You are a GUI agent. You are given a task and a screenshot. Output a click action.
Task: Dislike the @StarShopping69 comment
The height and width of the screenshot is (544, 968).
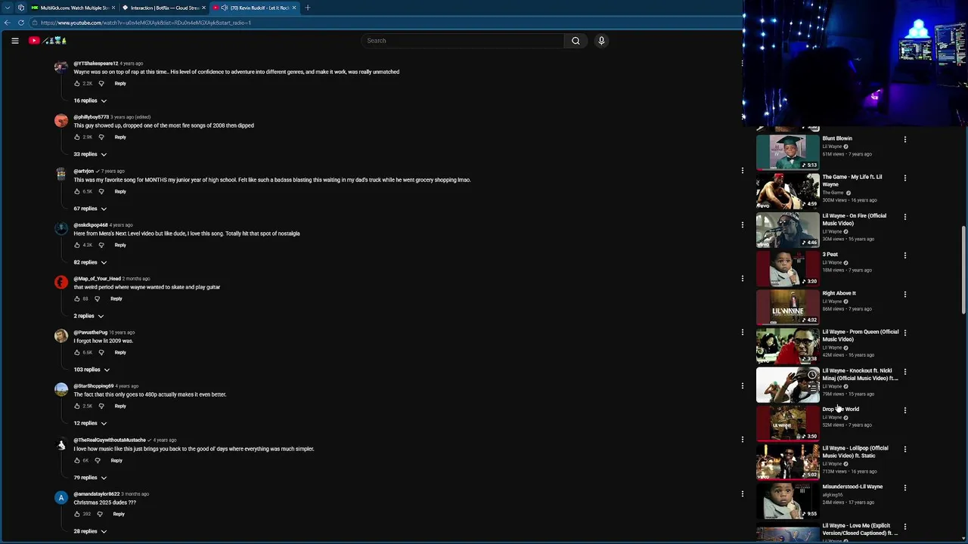(101, 406)
